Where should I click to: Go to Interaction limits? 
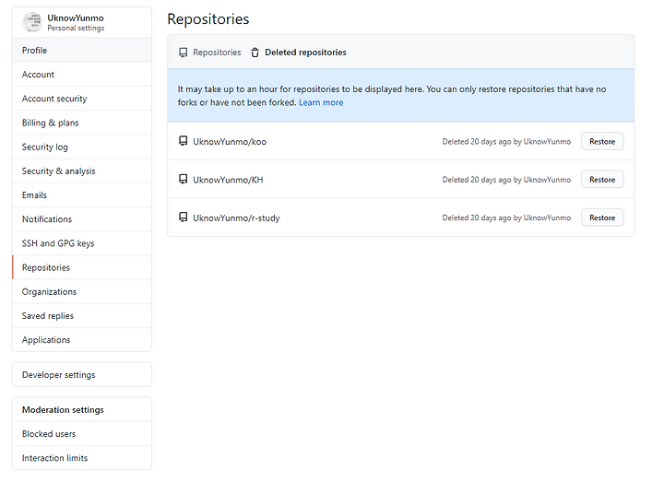coord(82,458)
